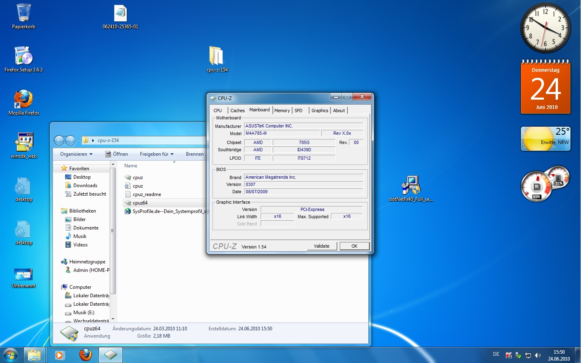
Task: Open the Organisieren dropdown menu
Action: (76, 154)
